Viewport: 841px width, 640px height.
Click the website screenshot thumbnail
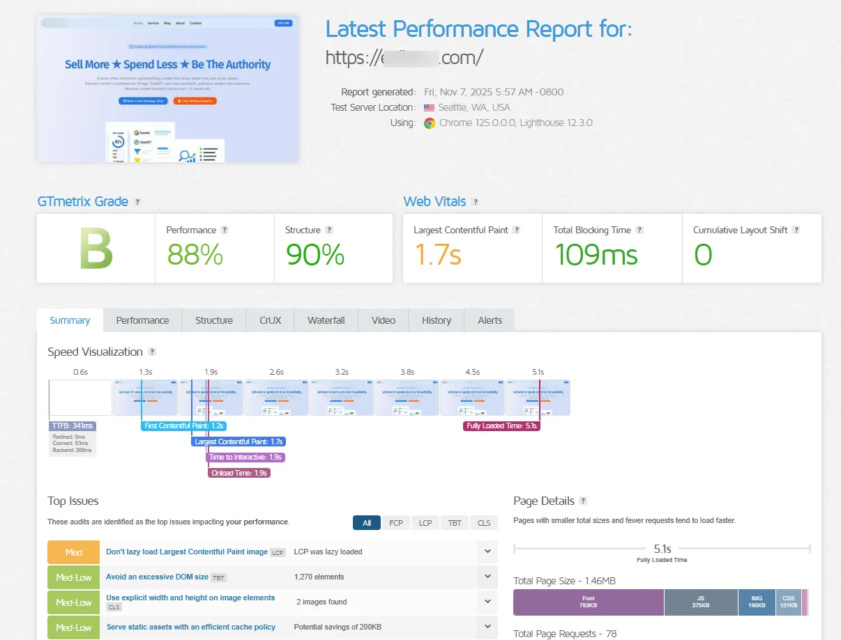tap(167, 88)
